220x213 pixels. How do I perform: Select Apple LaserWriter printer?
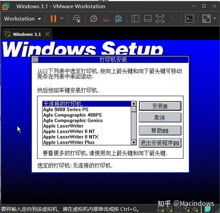(87, 126)
